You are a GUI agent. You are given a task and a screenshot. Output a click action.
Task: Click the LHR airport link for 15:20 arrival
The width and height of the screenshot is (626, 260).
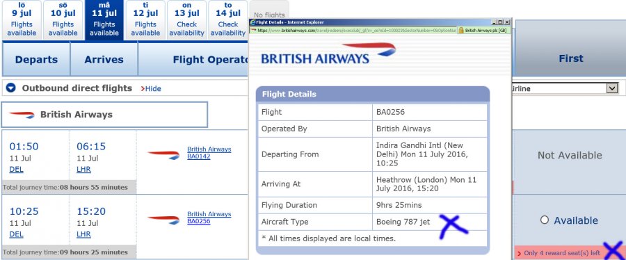(83, 234)
